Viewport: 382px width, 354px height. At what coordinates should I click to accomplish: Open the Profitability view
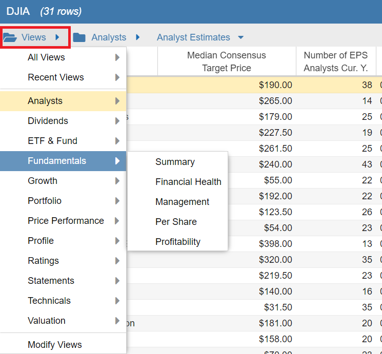[178, 242]
